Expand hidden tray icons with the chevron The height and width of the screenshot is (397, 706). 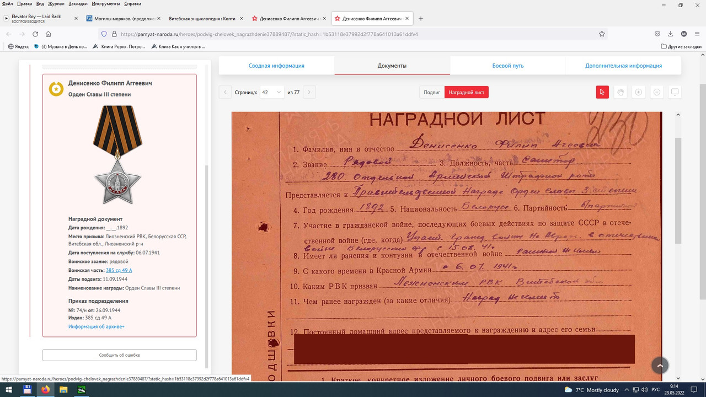click(x=627, y=390)
